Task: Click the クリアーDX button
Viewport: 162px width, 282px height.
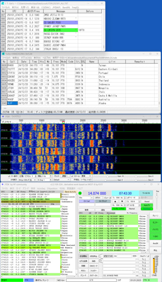Action: pos(94,275)
